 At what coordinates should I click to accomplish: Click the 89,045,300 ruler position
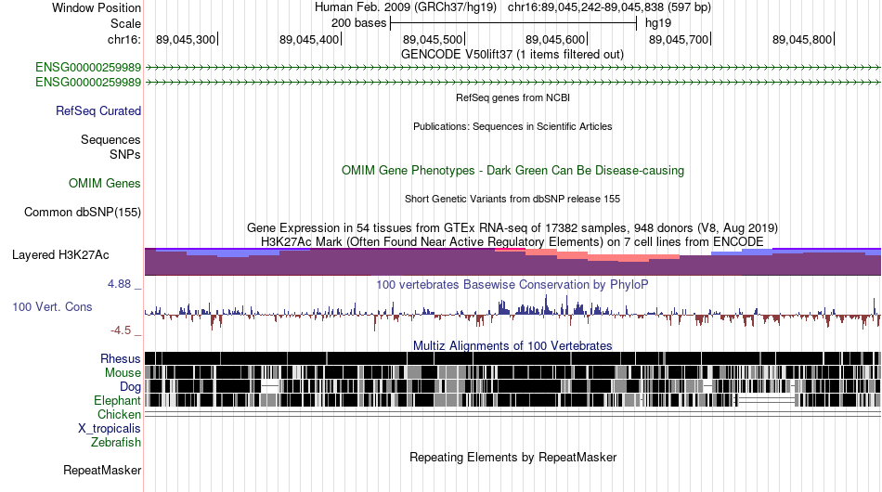click(x=187, y=39)
